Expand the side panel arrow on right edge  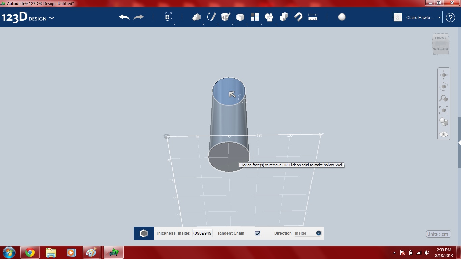459,143
